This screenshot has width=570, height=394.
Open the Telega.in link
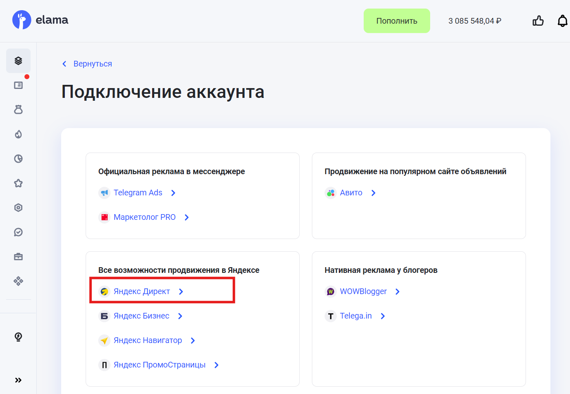pos(356,316)
